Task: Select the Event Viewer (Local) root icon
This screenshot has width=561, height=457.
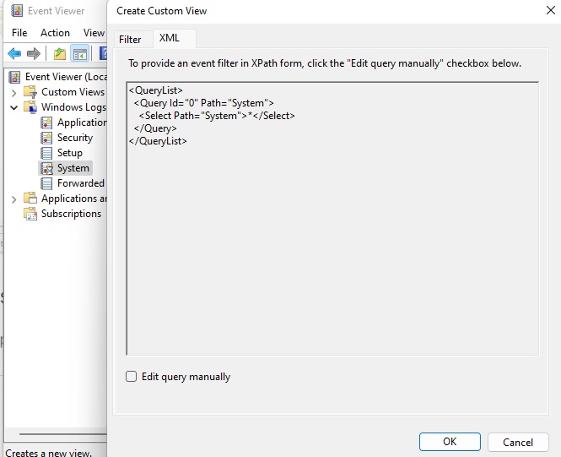Action: click(x=14, y=77)
